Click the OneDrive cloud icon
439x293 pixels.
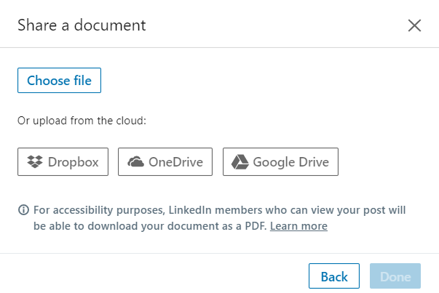click(136, 161)
